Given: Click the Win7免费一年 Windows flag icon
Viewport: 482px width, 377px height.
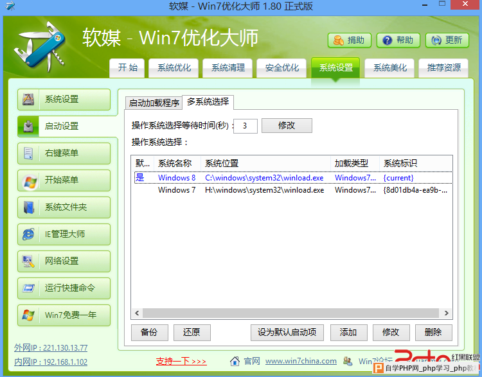Looking at the screenshot, I should 28,315.
